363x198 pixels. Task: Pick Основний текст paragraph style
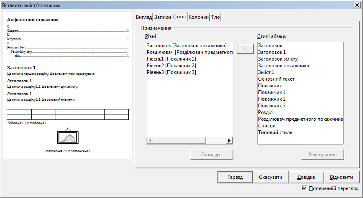[276, 79]
